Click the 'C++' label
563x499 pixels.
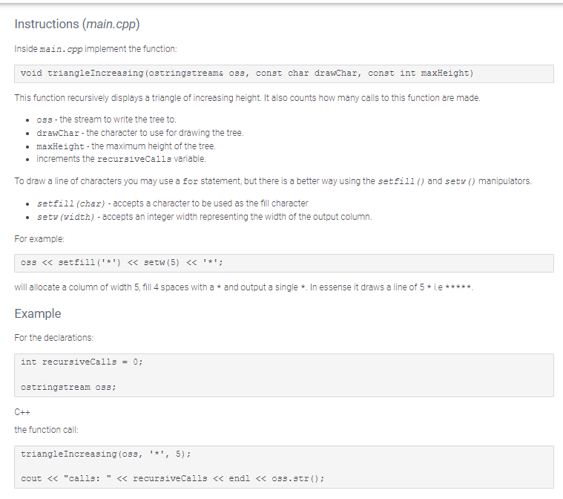(22, 412)
